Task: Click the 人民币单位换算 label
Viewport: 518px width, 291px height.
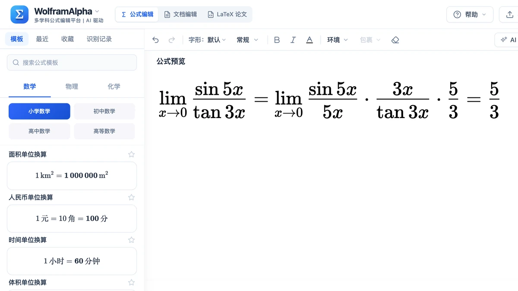Action: [31, 197]
